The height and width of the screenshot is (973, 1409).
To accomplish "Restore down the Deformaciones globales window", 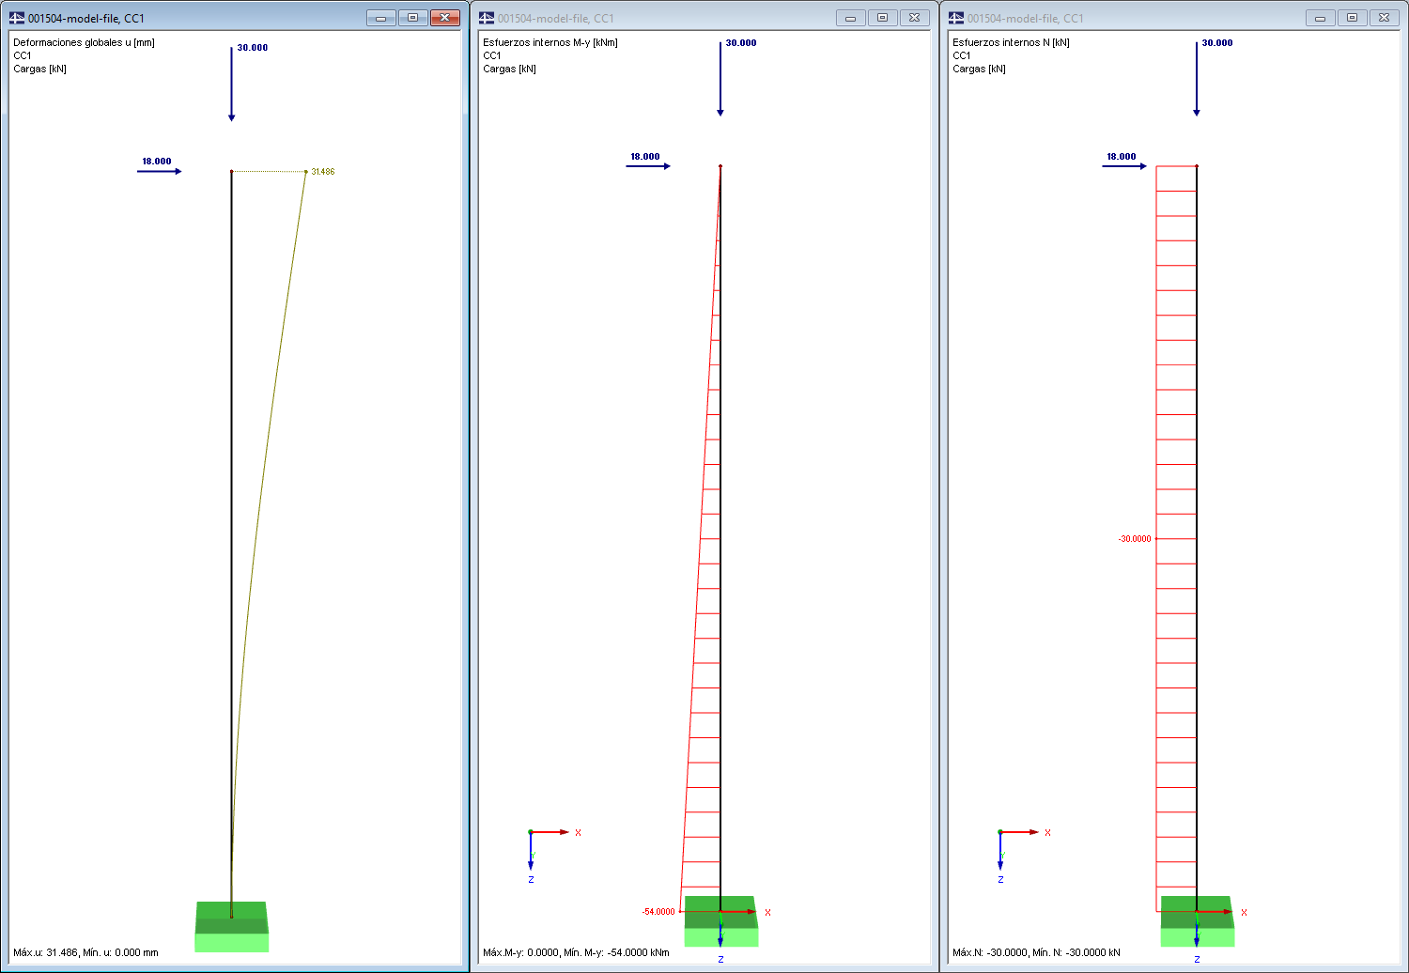I will [x=412, y=18].
